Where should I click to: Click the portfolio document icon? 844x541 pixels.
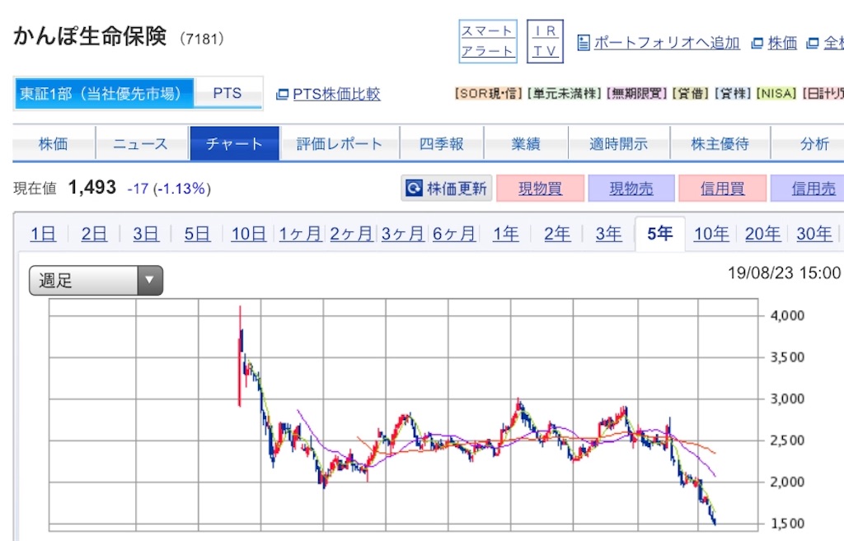pos(584,43)
